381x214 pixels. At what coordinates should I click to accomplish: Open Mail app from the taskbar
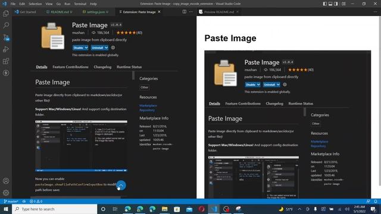[x=189, y=209]
